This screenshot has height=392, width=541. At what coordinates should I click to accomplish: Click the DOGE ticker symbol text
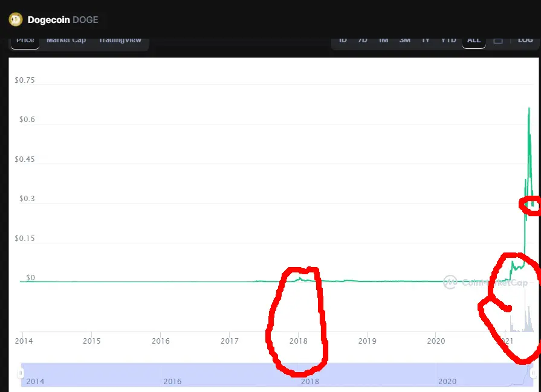pyautogui.click(x=85, y=20)
